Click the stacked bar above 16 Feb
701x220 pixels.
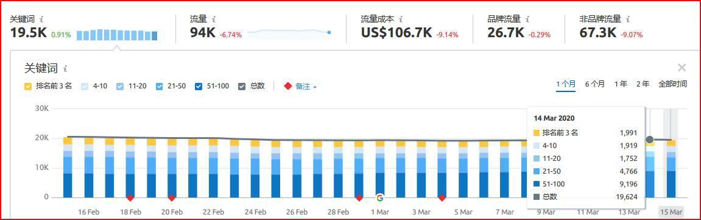[88, 167]
